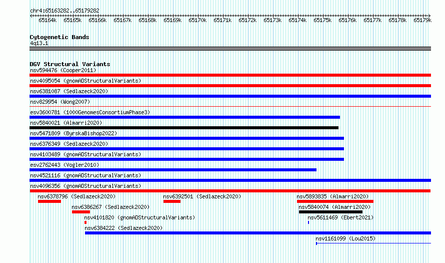The image size is (445, 263).
Task: Click the red bar under nsv4096356
Action: [230, 191]
